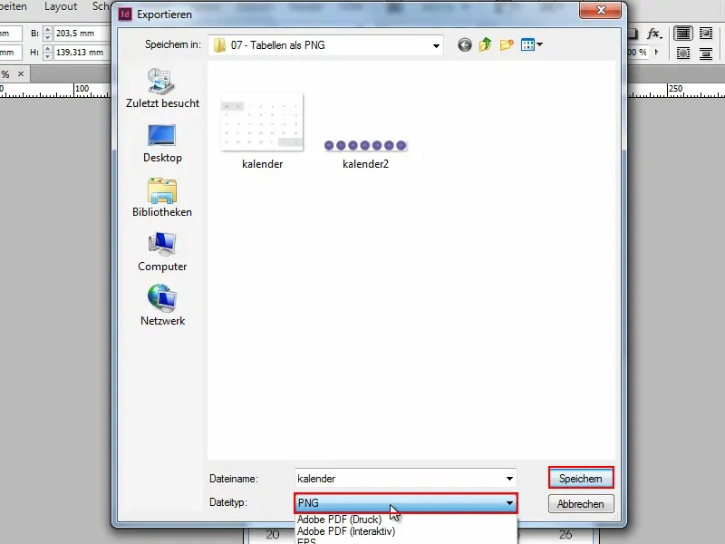Click the Abbrechen button
This screenshot has width=725, height=544.
point(581,504)
